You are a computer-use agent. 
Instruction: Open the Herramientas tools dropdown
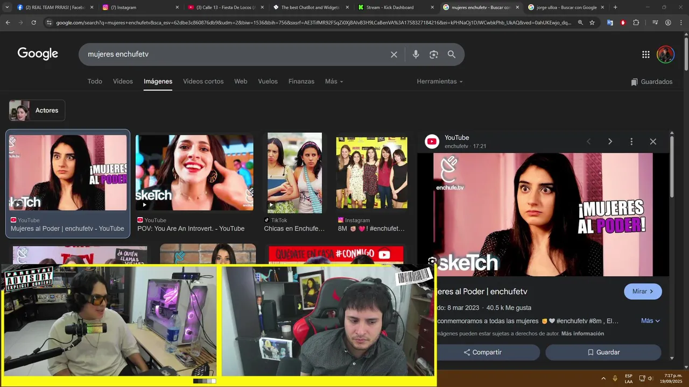(x=439, y=81)
